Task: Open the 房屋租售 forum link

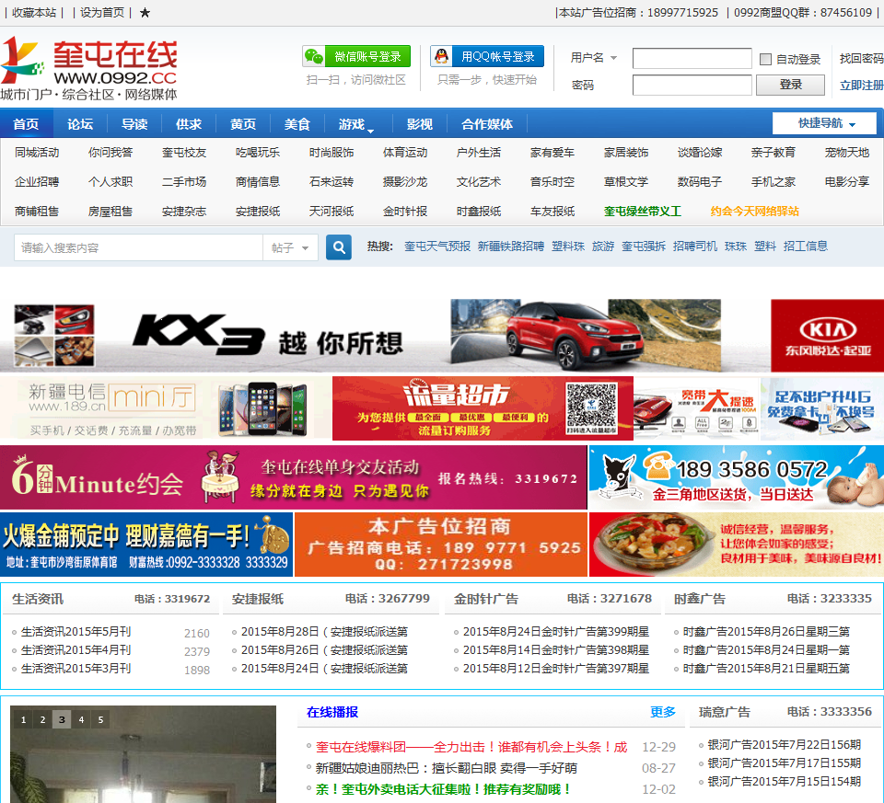Action: 110,212
